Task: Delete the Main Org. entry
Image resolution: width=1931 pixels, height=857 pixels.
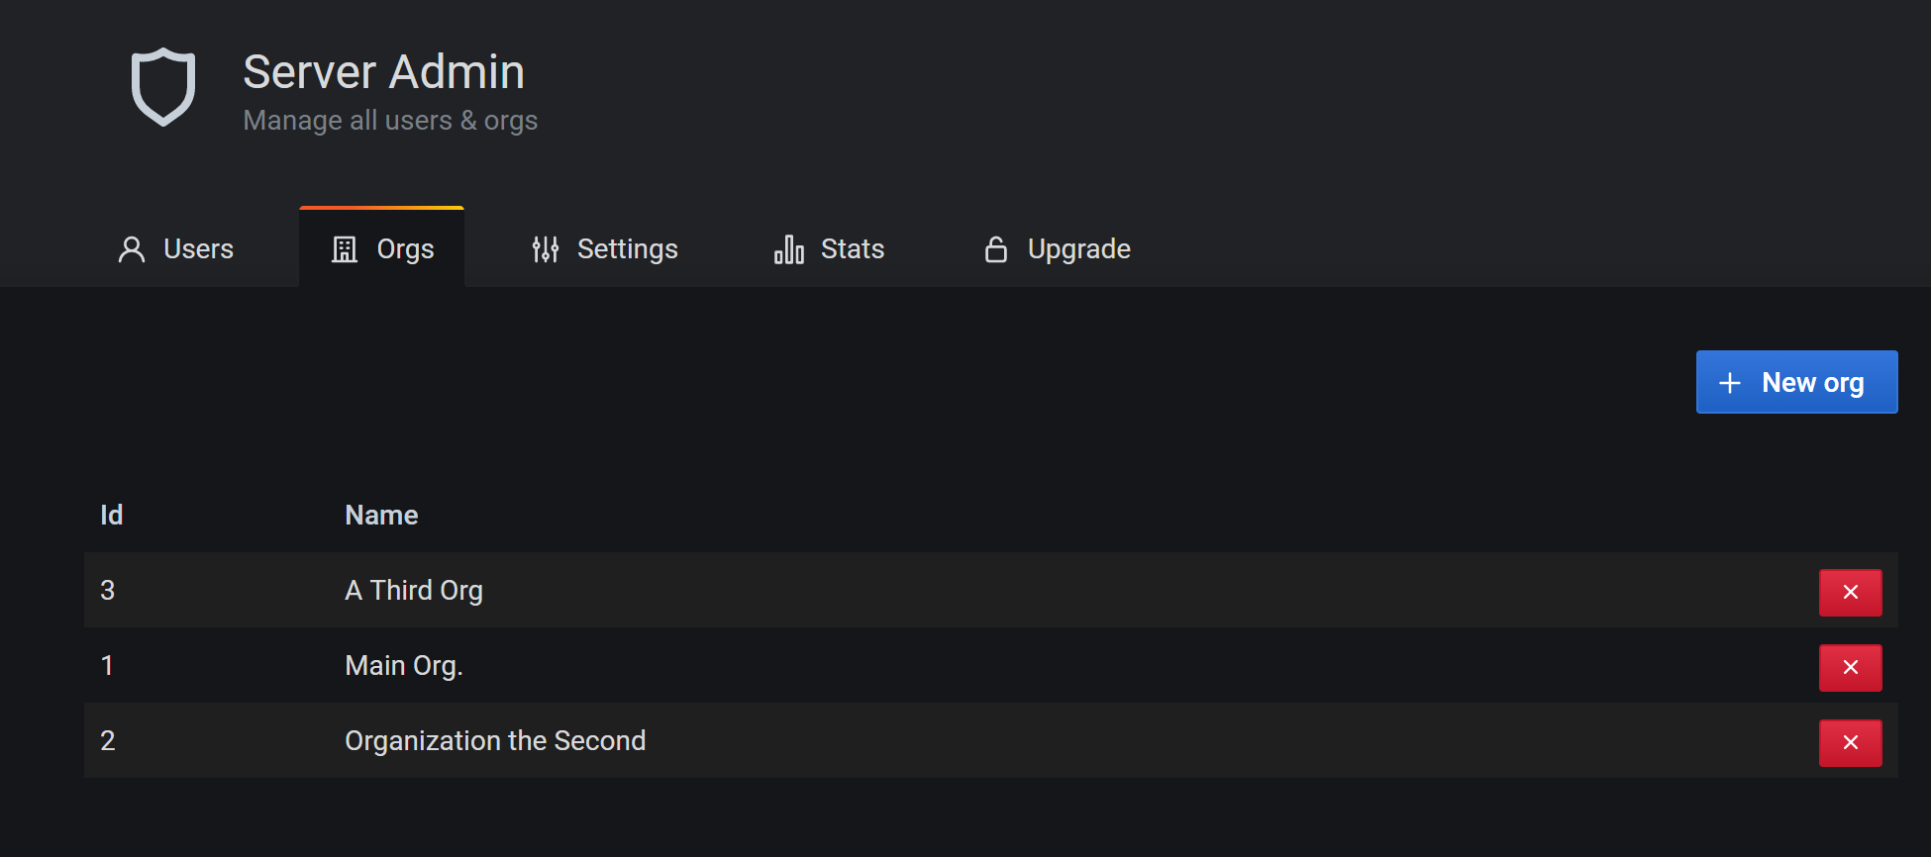Action: pos(1850,667)
